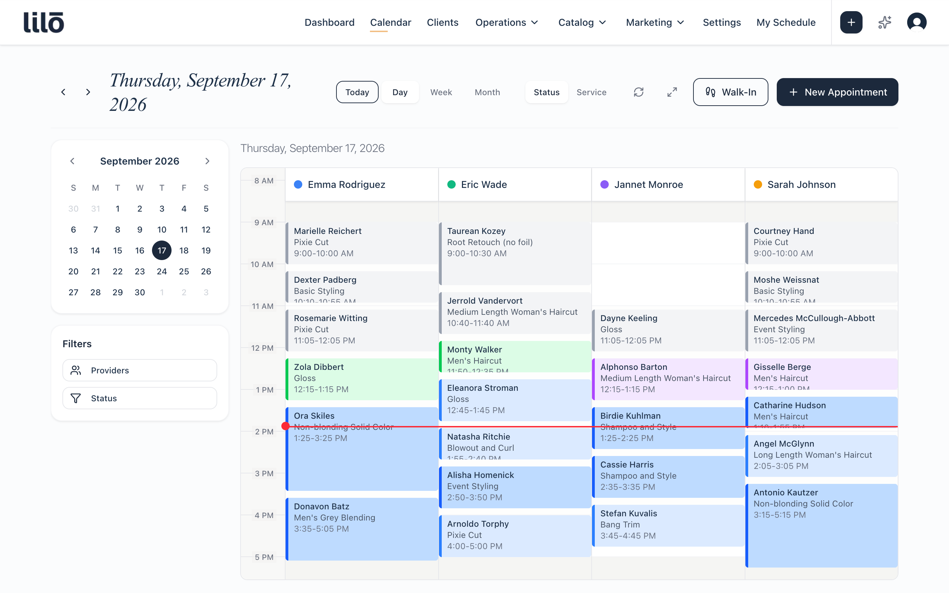Expand the Catalog menu
The image size is (949, 593).
(x=582, y=22)
